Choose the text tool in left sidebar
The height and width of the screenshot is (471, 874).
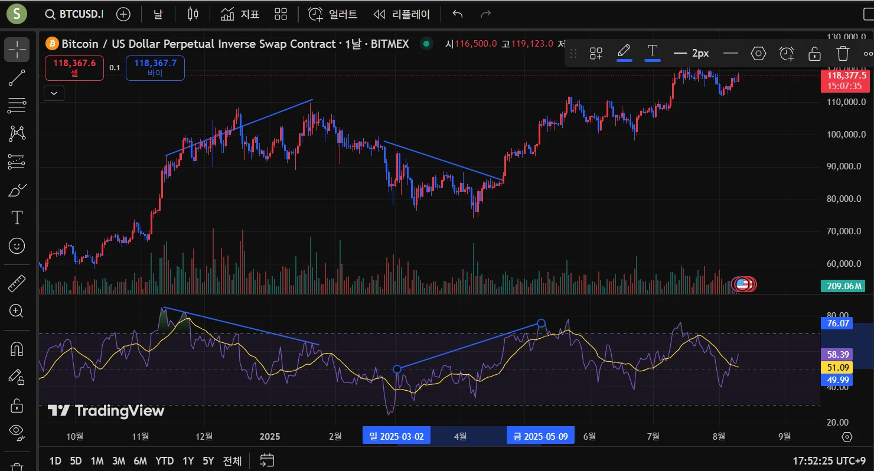pos(17,218)
